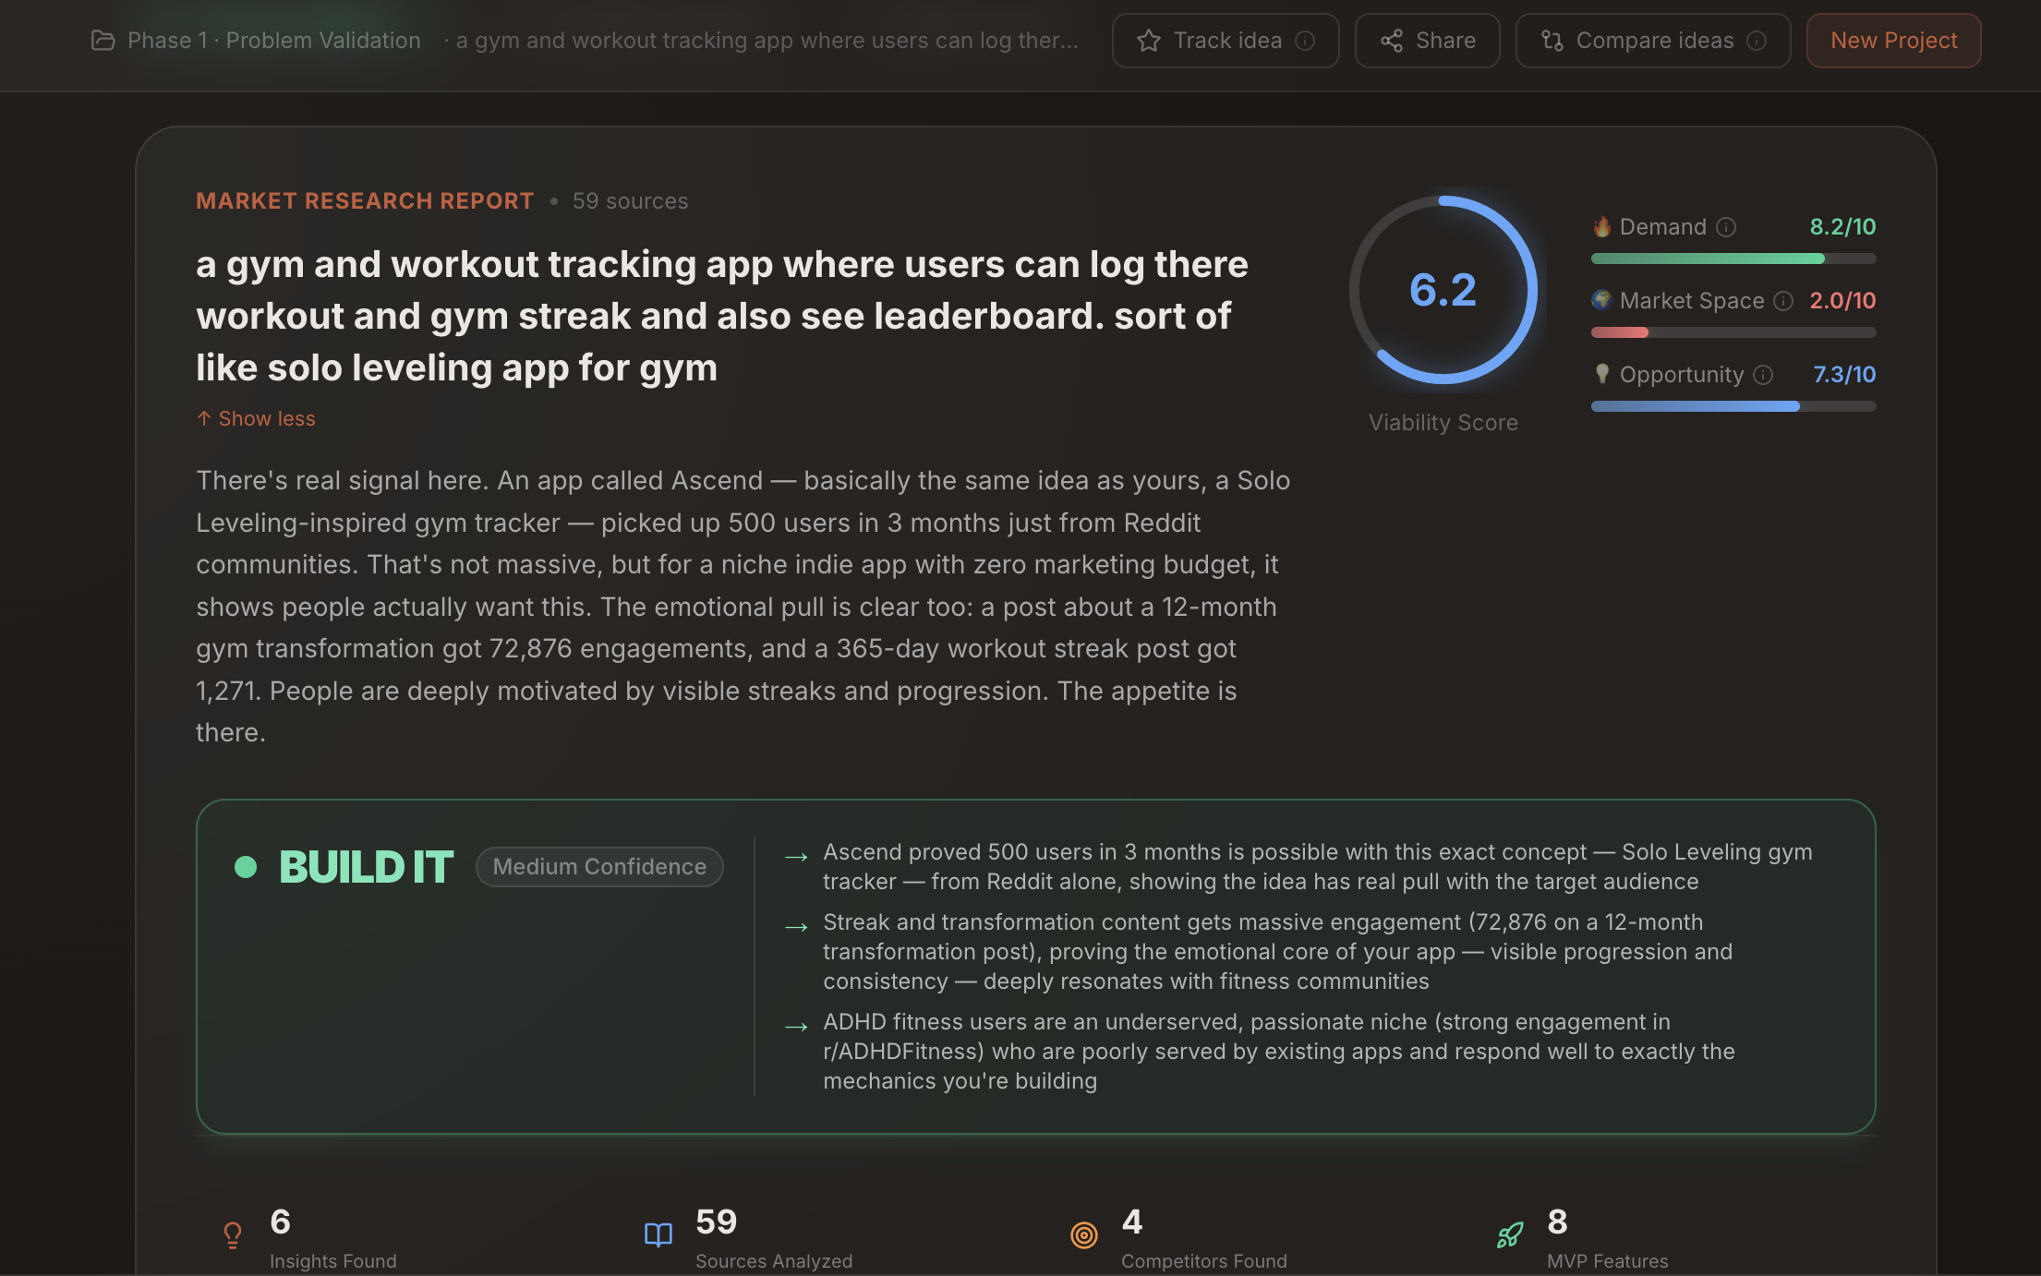
Task: Click the truncated idea title in the breadcrumb
Action: (x=767, y=41)
